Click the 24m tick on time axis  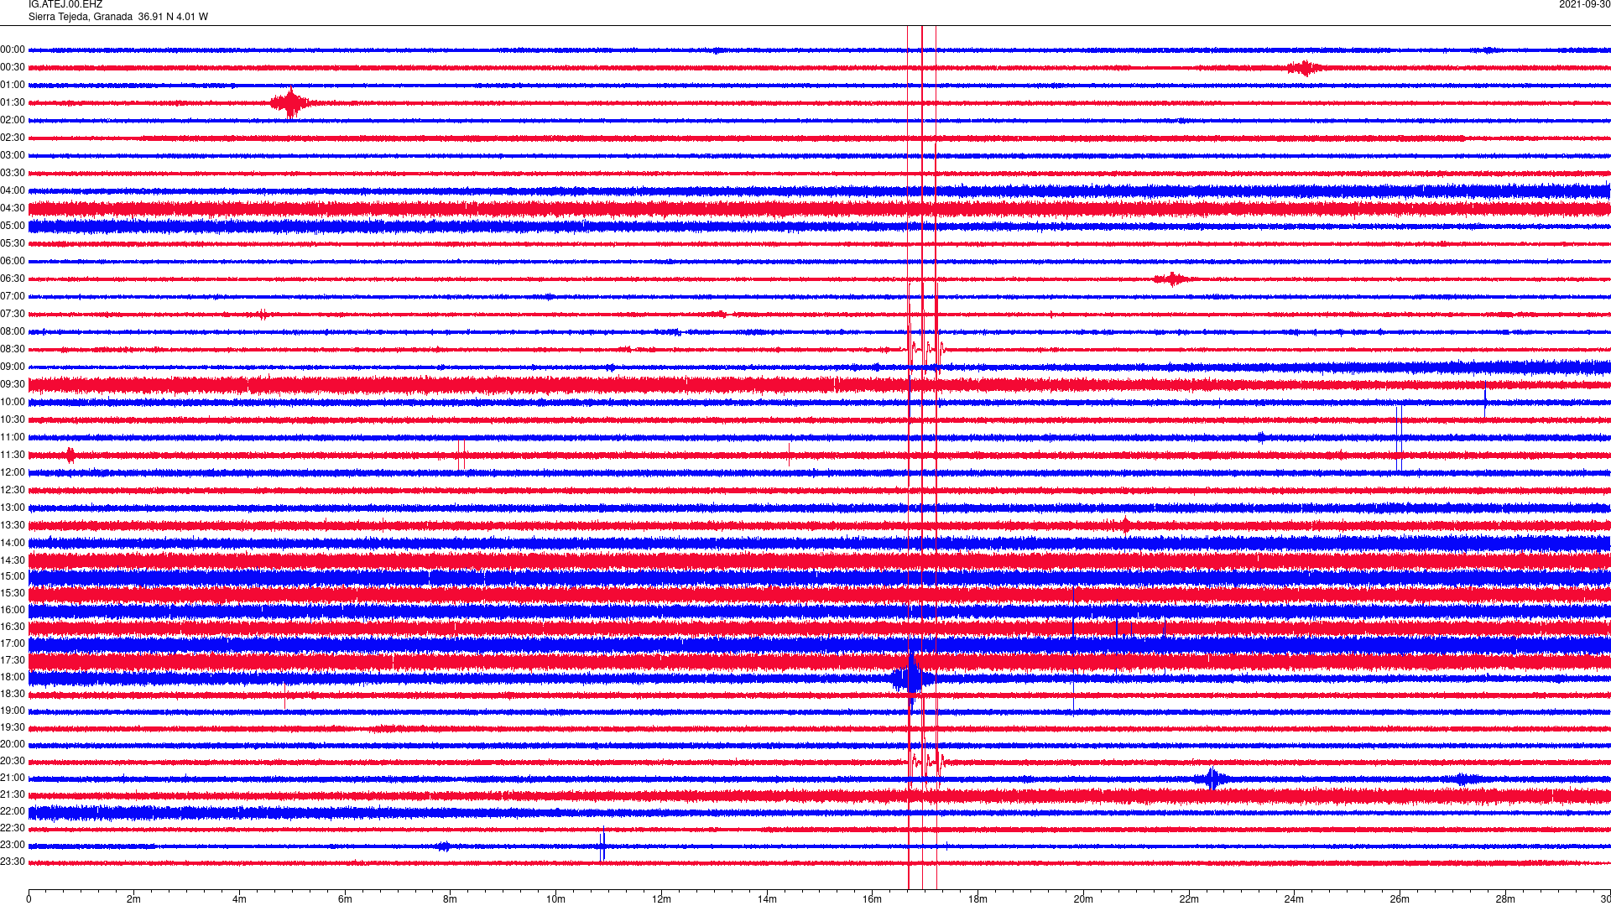point(1294,899)
